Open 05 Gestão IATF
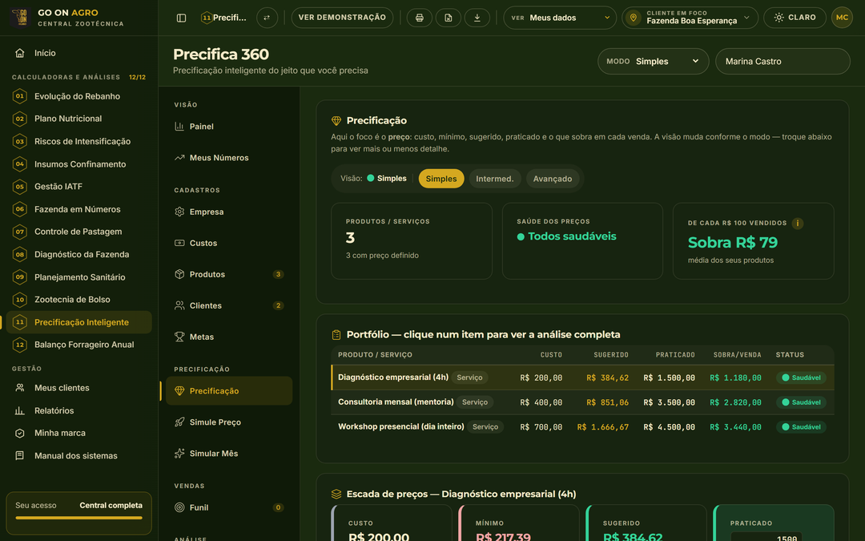Viewport: 865px width, 541px height. point(78,187)
